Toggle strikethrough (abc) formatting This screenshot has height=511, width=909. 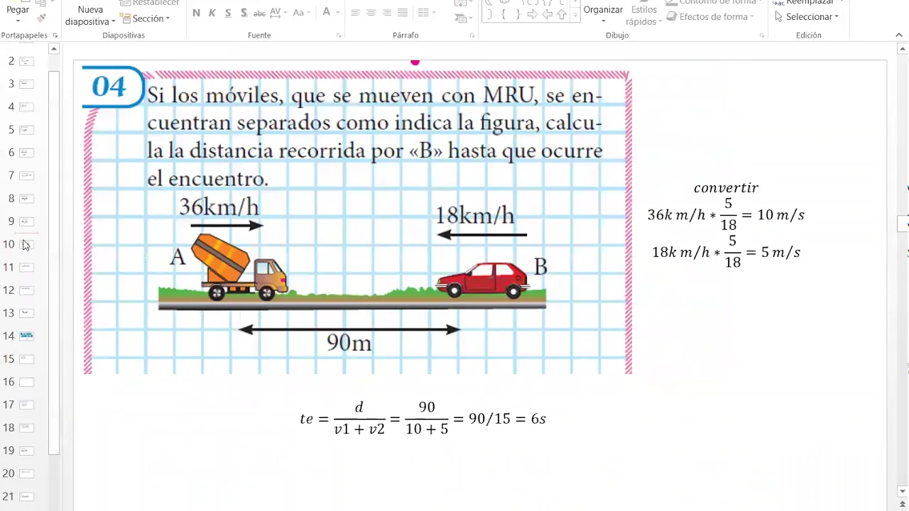(259, 13)
